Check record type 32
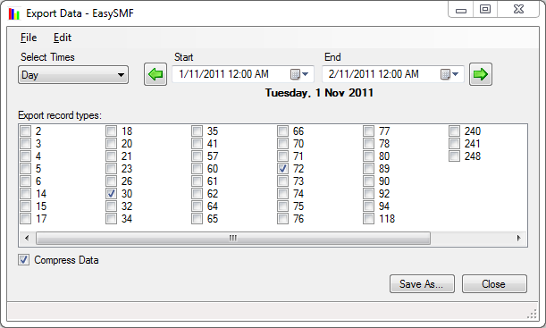The height and width of the screenshot is (328, 546). (x=111, y=206)
